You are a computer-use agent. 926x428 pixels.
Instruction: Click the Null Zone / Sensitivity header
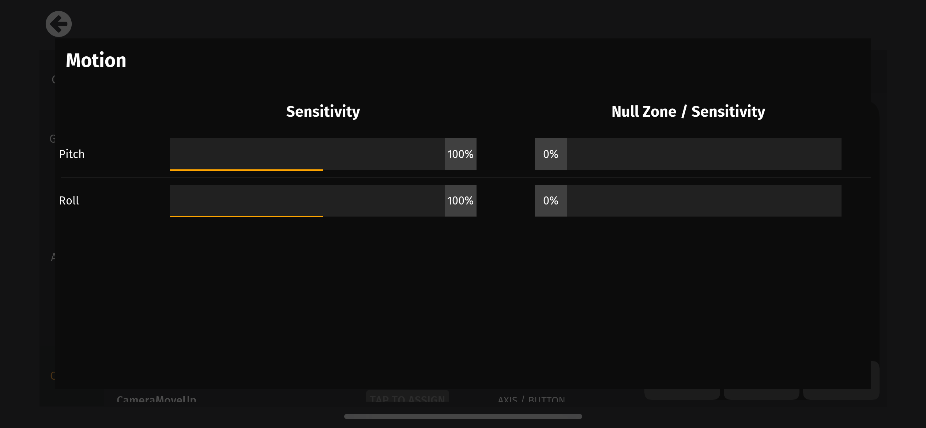tap(688, 111)
